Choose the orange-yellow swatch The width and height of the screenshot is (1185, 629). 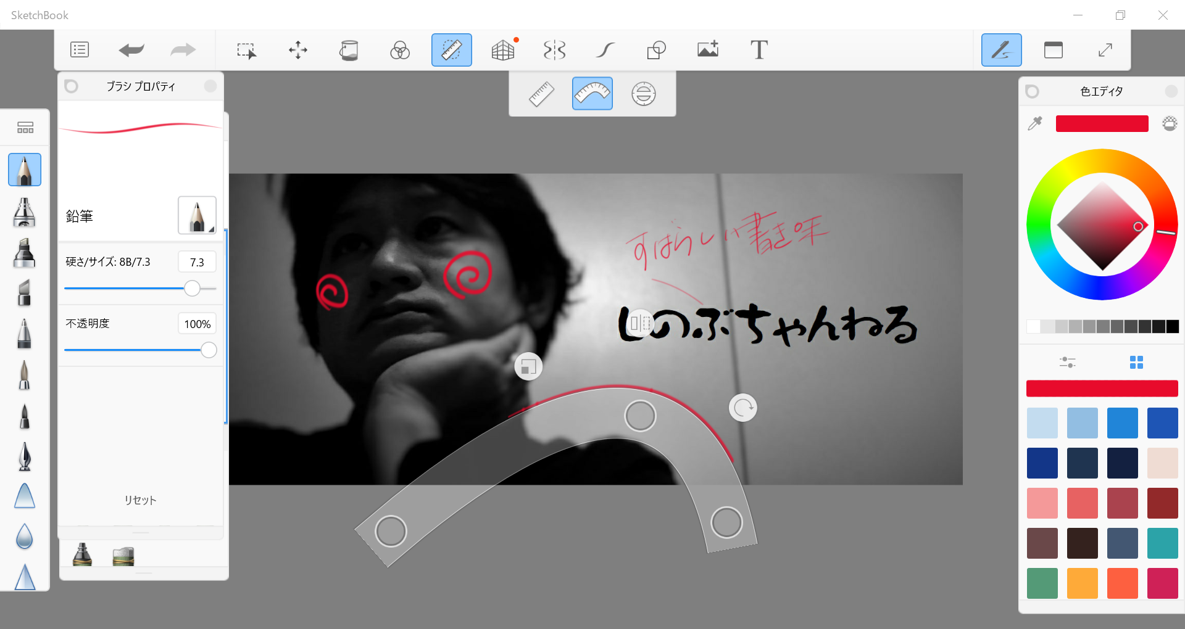[1083, 583]
